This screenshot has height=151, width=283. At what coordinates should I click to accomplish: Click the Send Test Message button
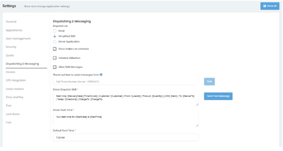218,96
